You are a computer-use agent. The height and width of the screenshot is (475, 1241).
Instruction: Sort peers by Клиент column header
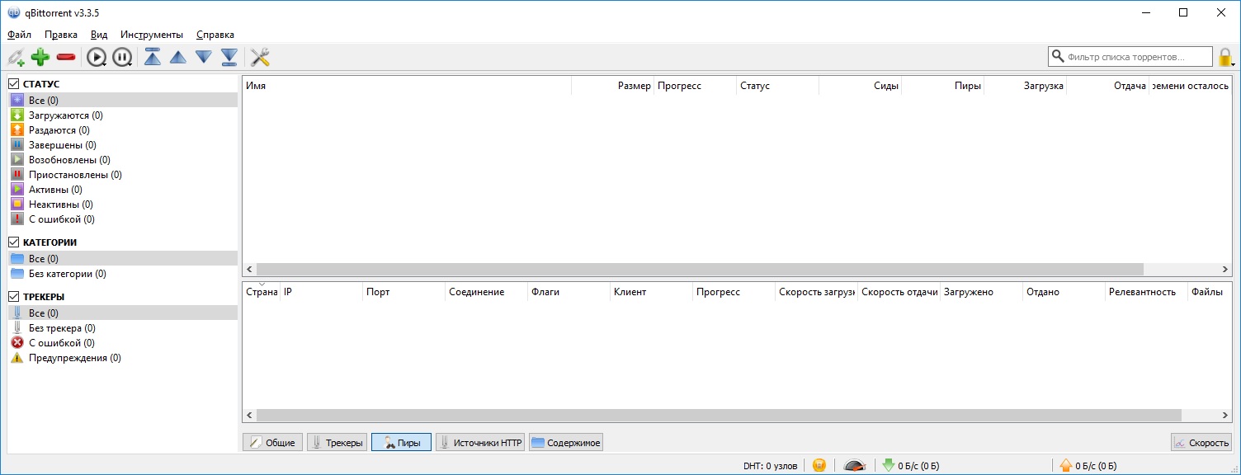(x=652, y=292)
